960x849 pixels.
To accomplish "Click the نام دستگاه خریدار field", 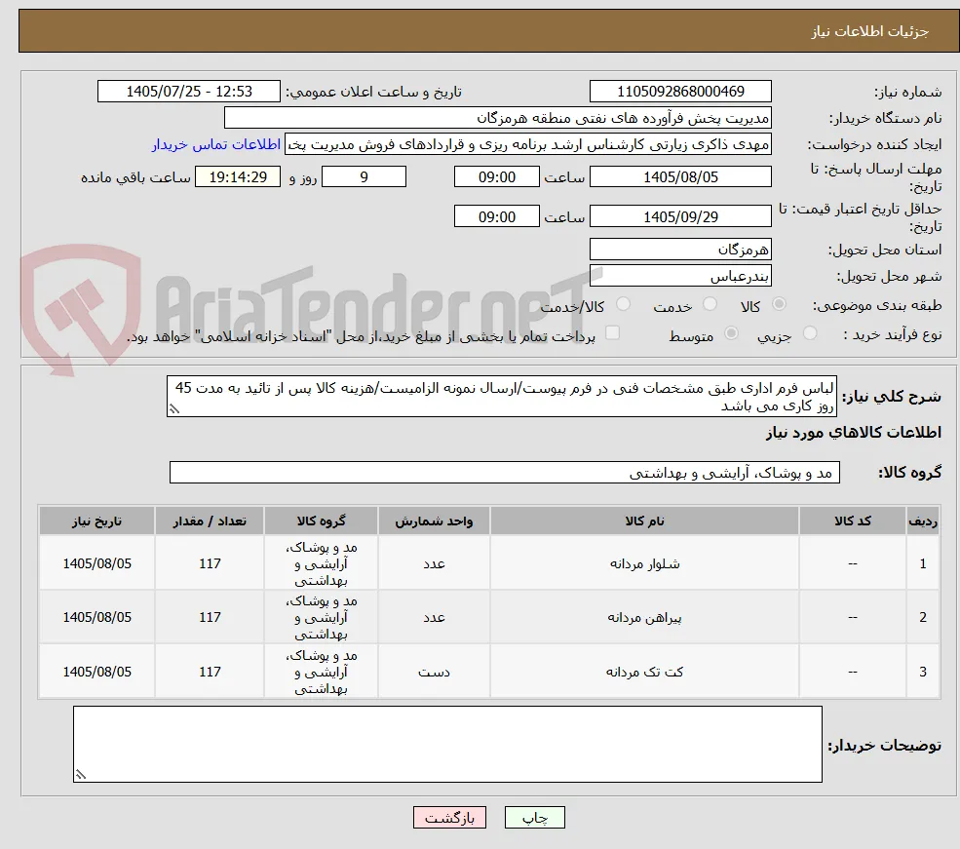I will click(498, 118).
